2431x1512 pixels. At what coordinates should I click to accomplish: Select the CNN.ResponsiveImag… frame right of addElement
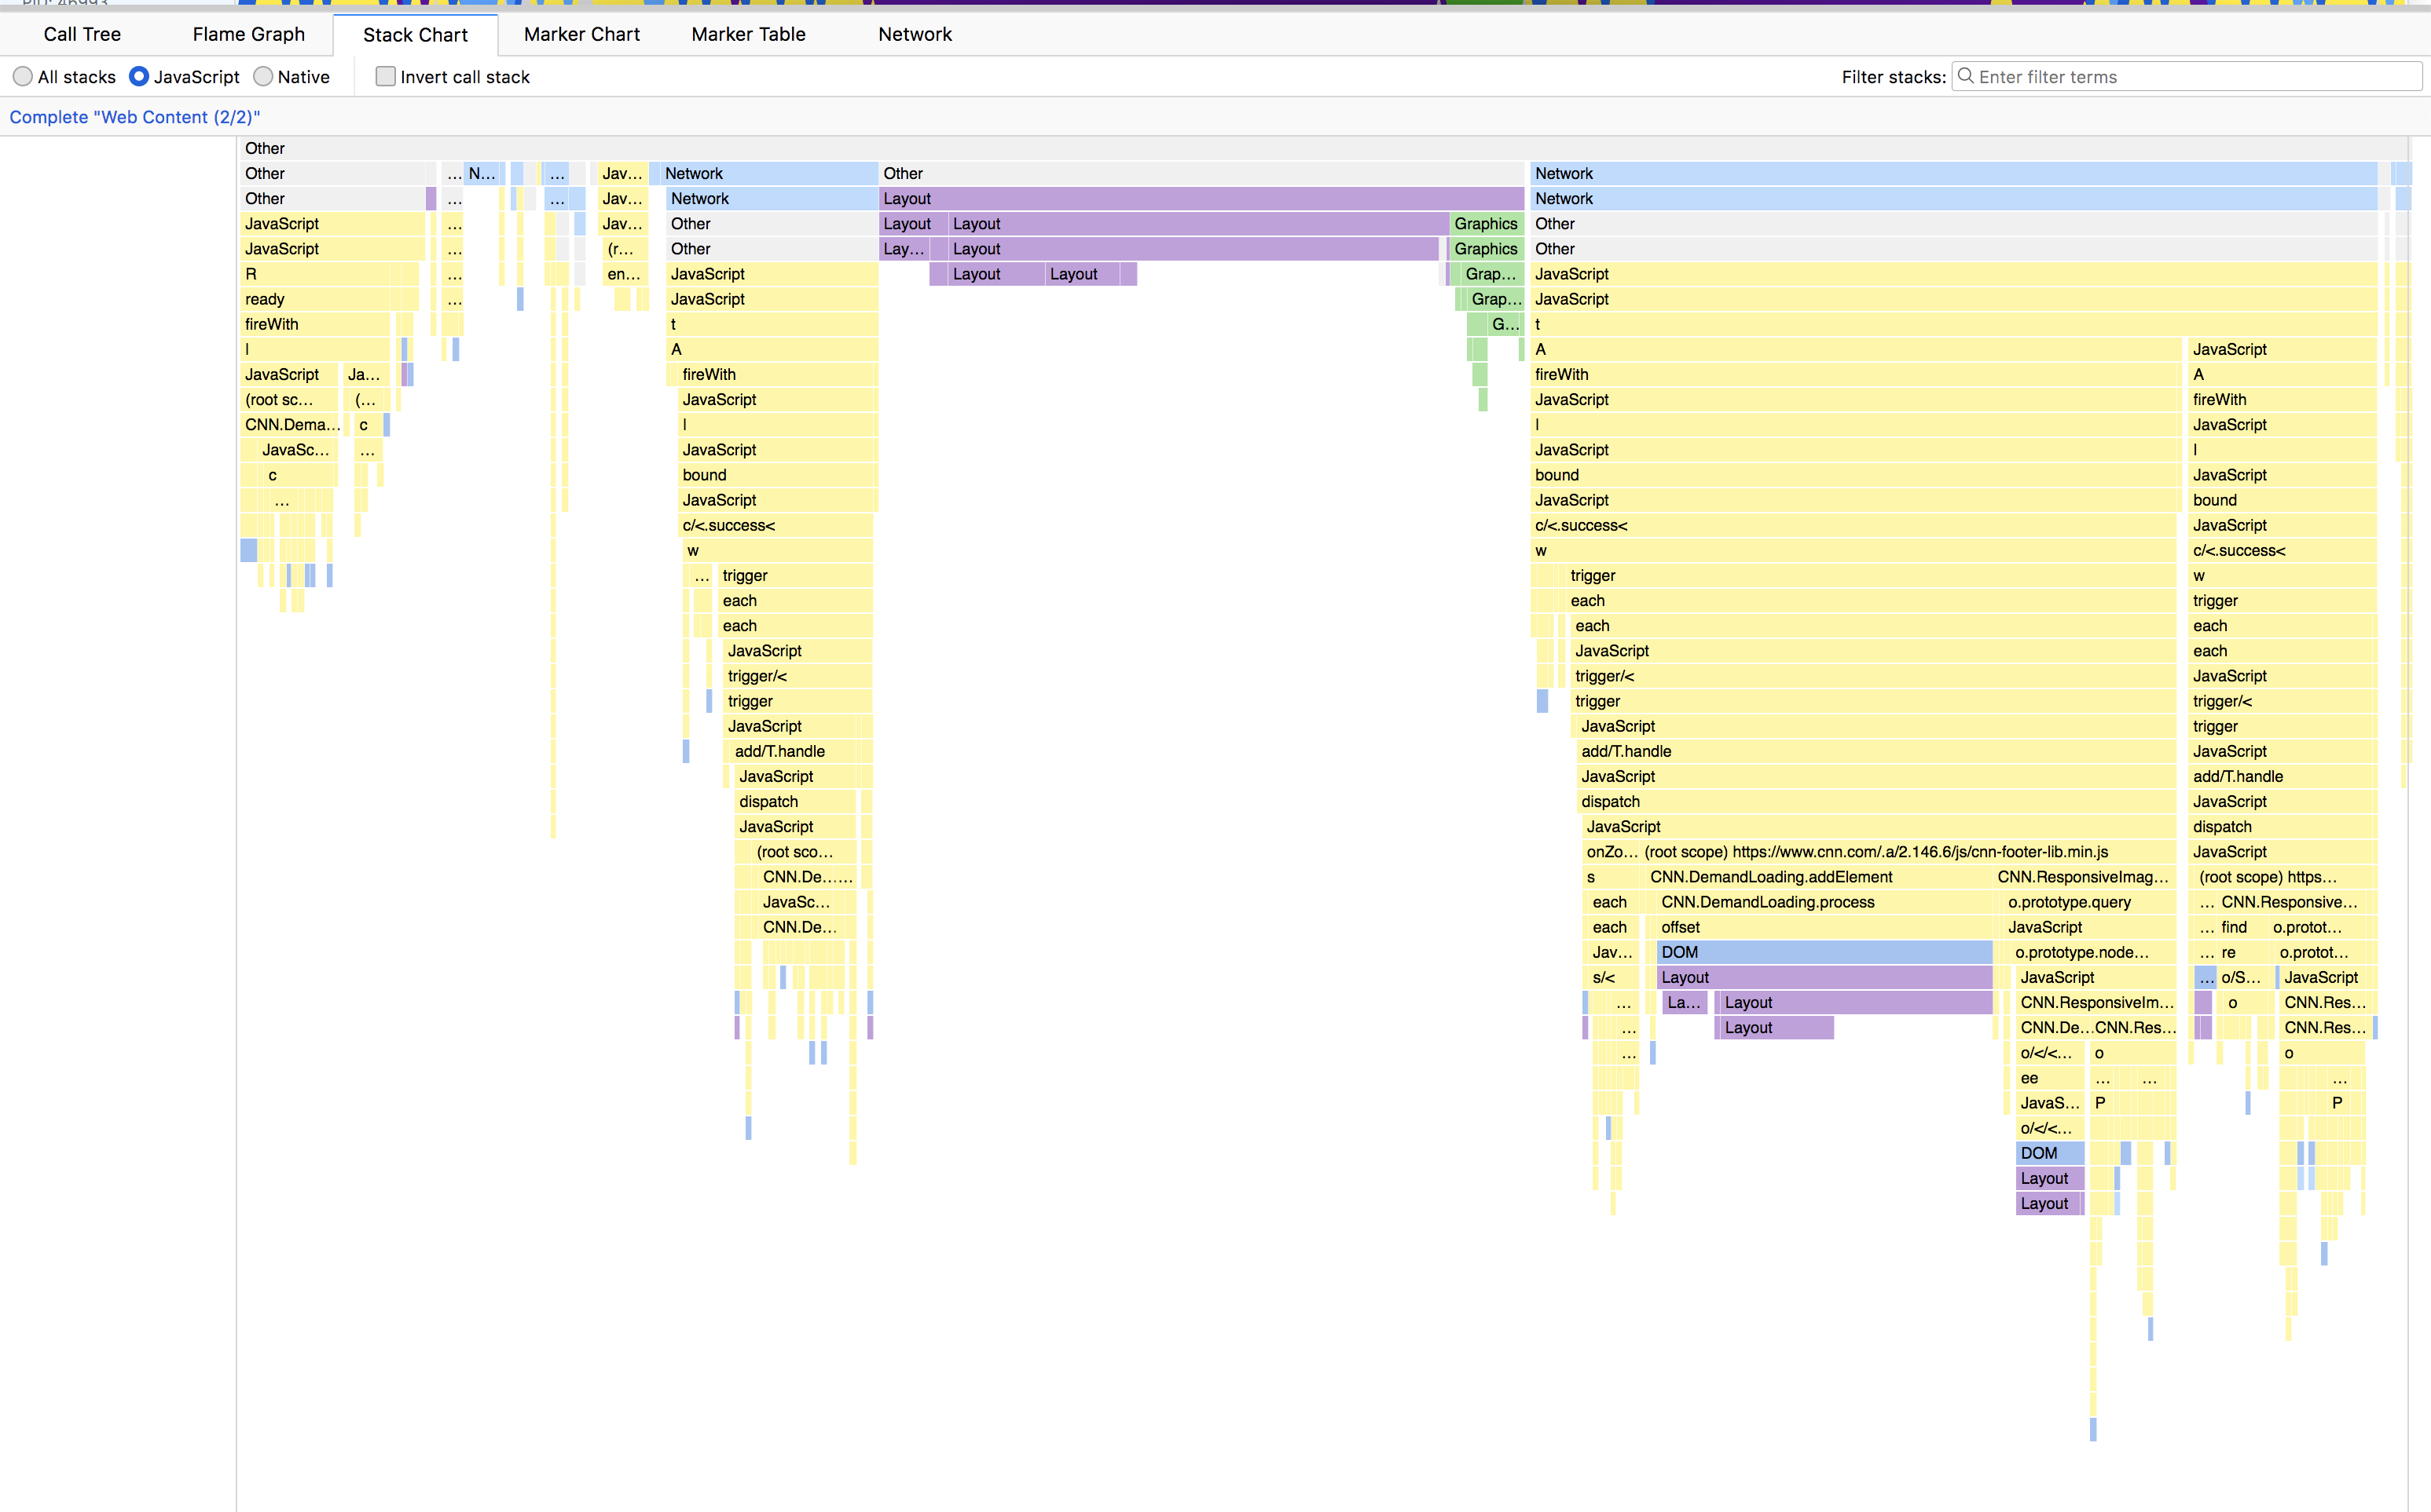pyautogui.click(x=2086, y=877)
